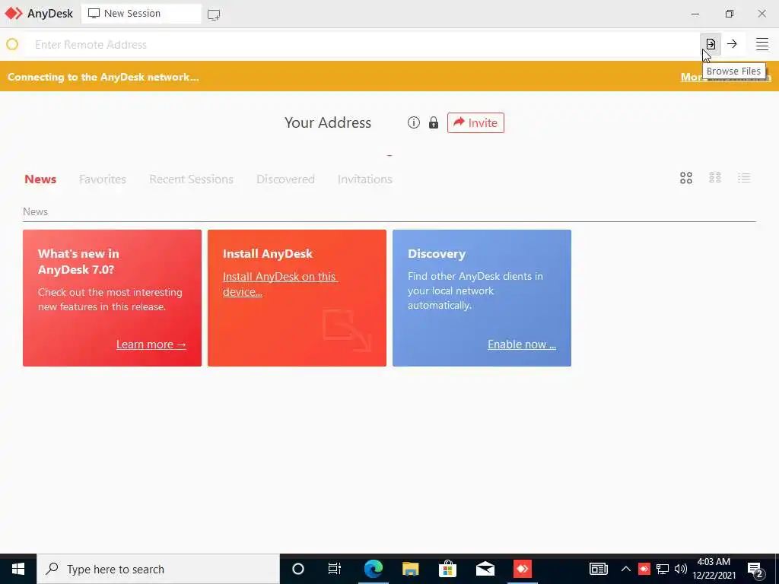Launch Microsoft Edge from taskbar
The image size is (779, 584).
click(x=373, y=569)
